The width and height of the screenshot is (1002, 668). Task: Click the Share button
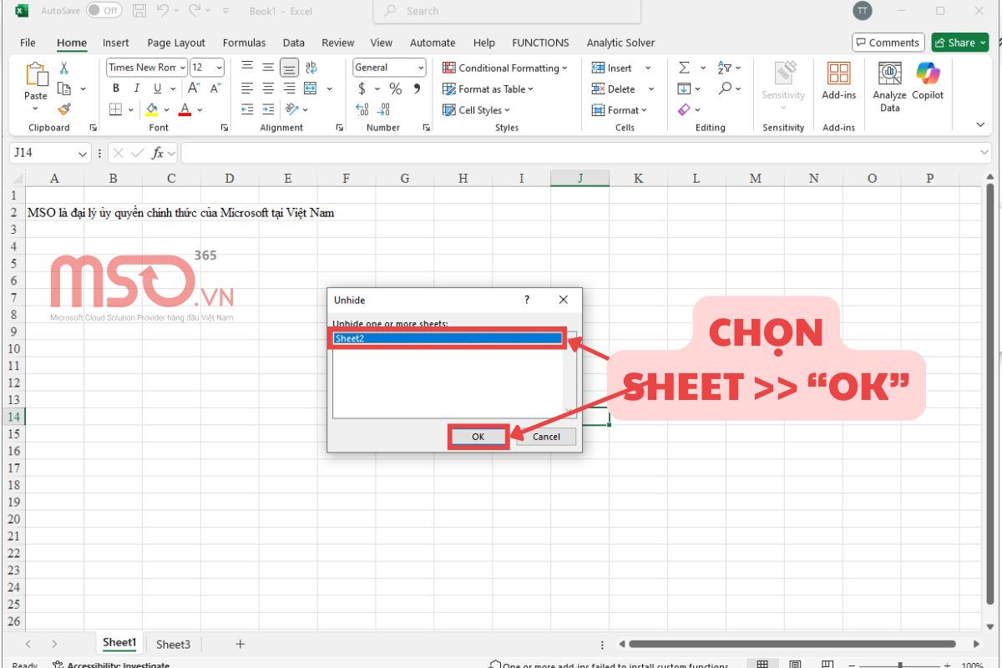tap(960, 43)
